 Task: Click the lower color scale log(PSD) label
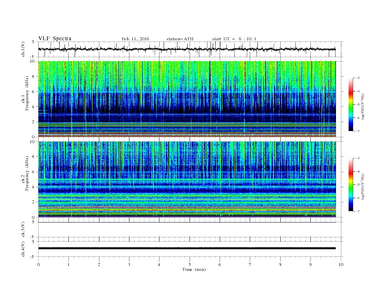pos(363,186)
